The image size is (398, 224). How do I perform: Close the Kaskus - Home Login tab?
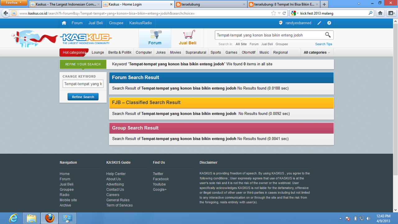click(x=171, y=4)
